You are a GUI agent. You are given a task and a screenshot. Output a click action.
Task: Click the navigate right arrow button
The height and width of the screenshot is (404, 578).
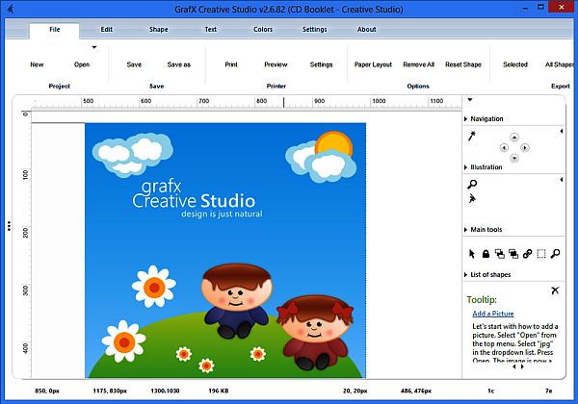pos(525,148)
